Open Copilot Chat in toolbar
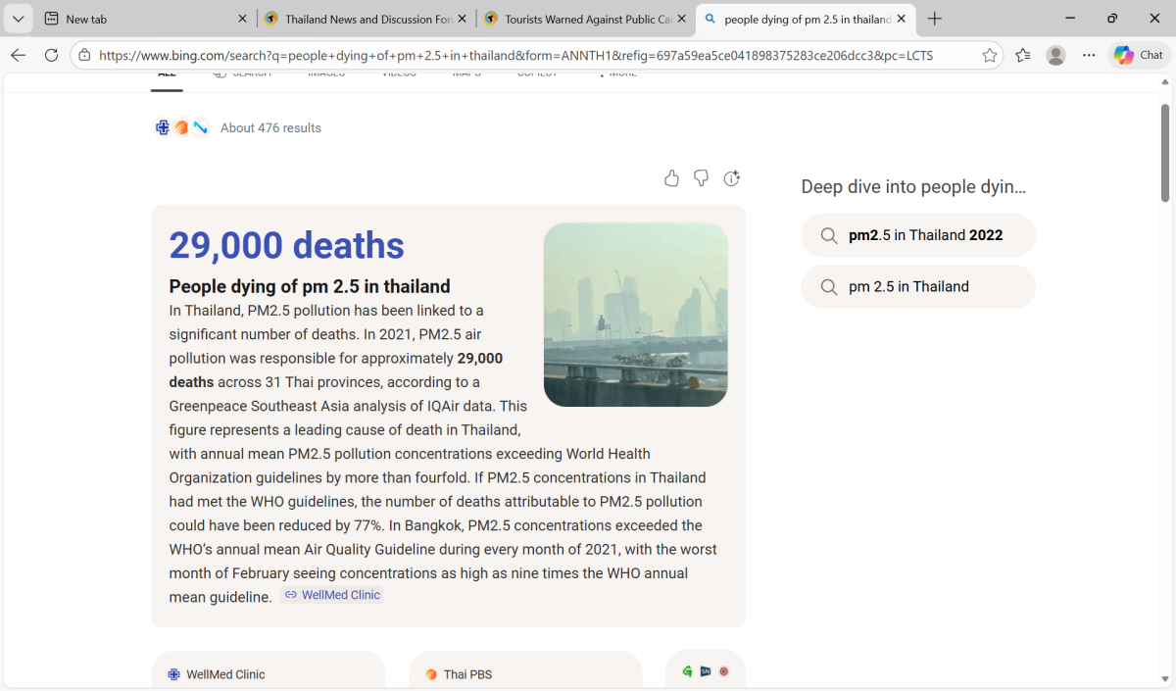Viewport: 1176px width, 691px height. (x=1138, y=56)
